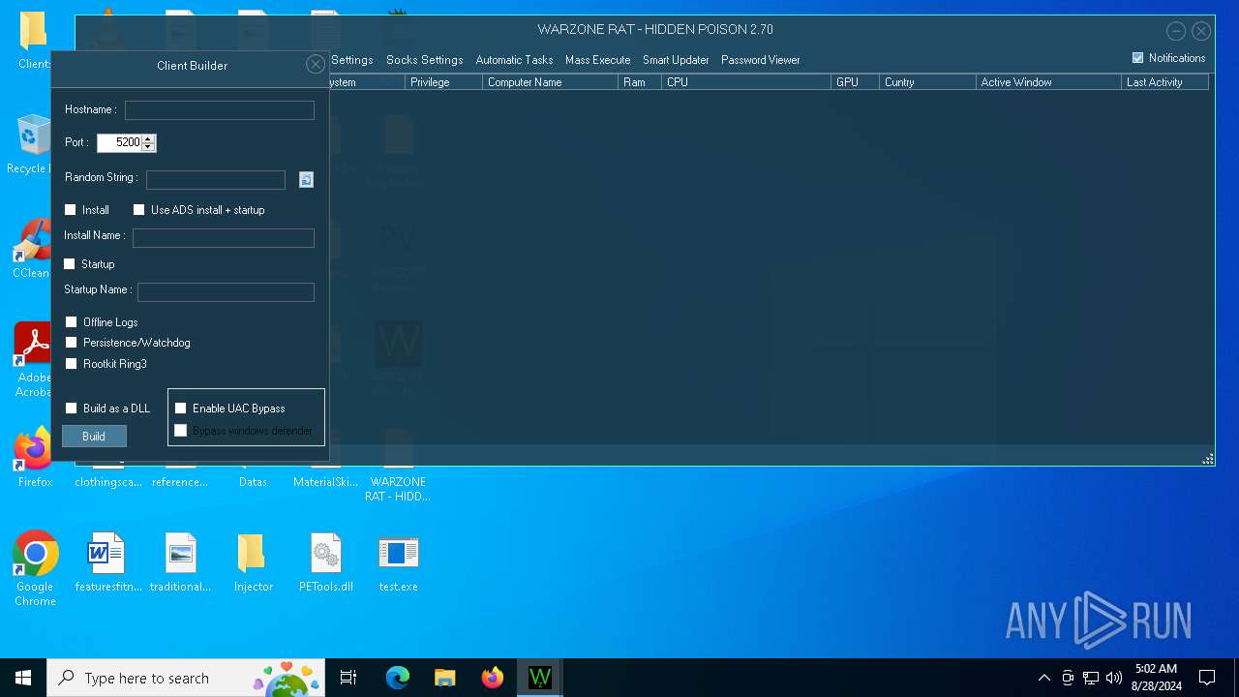Select the Firefox desktop shortcut
Image resolution: width=1239 pixels, height=697 pixels.
[35, 457]
